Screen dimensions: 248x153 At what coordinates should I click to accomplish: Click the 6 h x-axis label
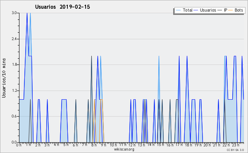pos(75,145)
